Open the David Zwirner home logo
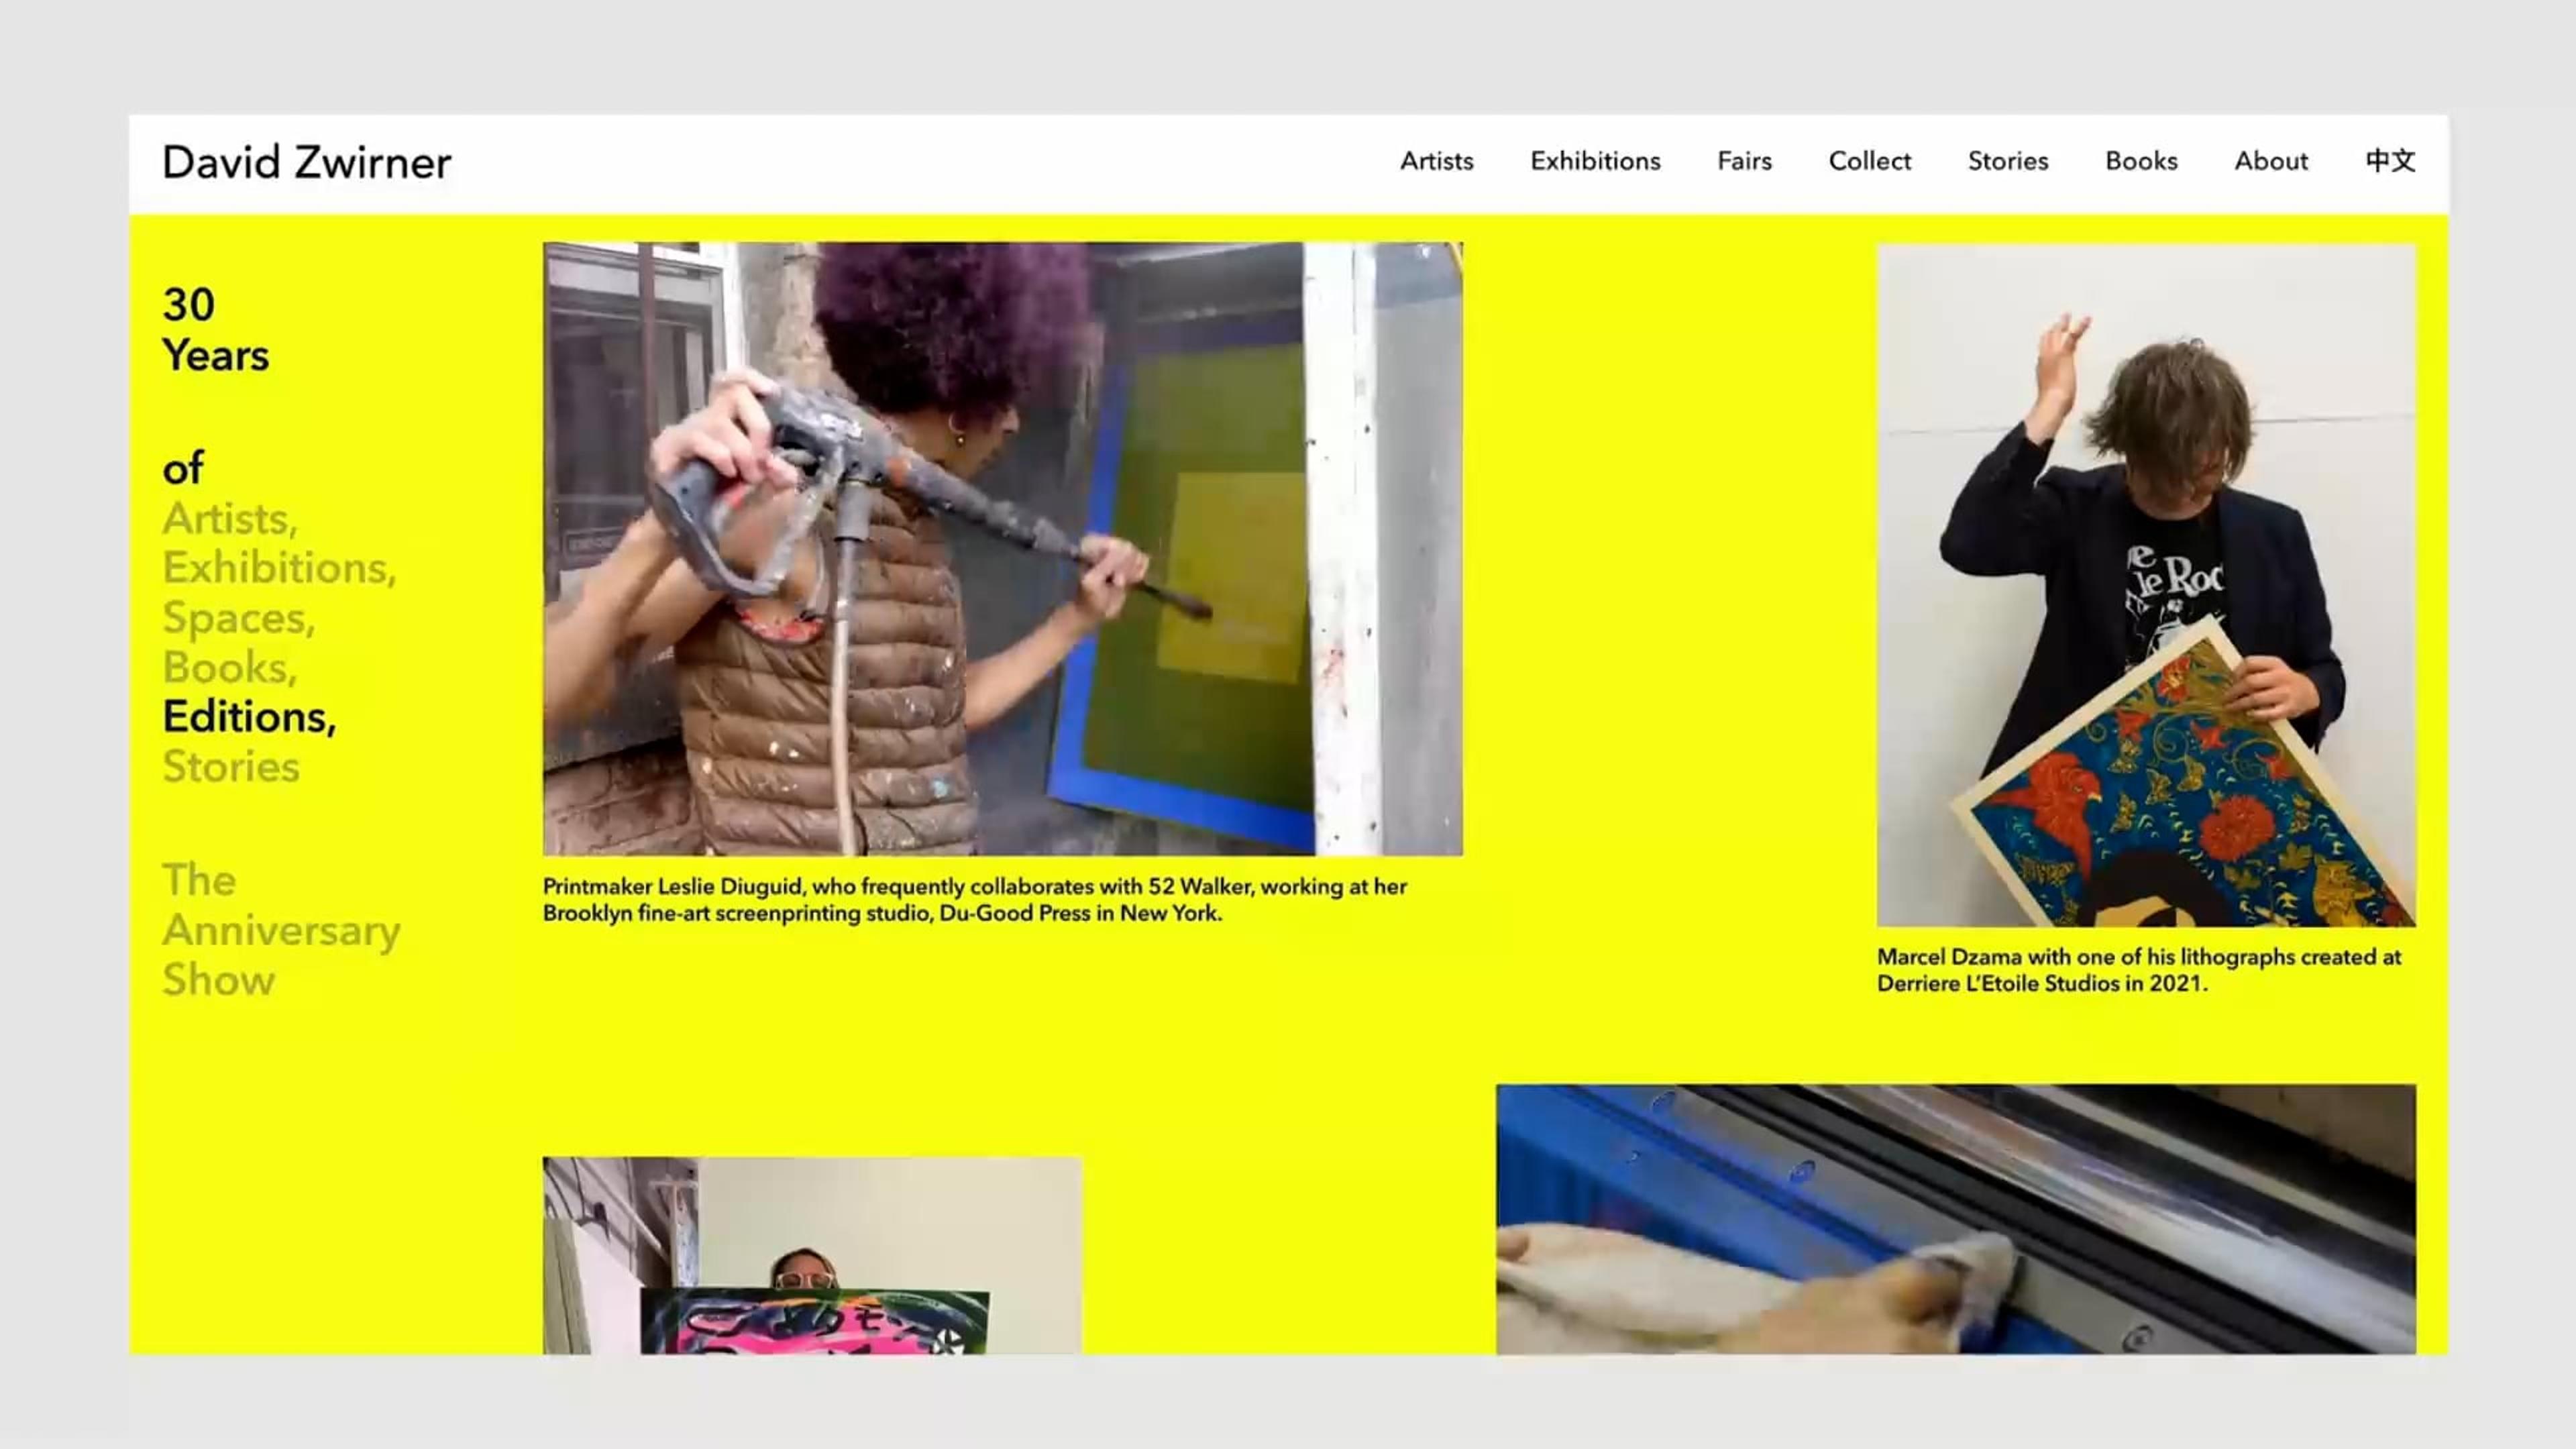 306,162
